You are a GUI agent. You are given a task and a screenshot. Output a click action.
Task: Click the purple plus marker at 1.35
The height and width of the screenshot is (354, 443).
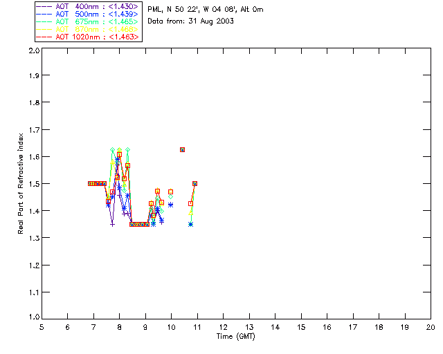click(112, 225)
